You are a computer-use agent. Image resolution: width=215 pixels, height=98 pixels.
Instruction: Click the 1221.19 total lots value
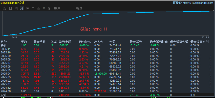[x=26, y=95]
